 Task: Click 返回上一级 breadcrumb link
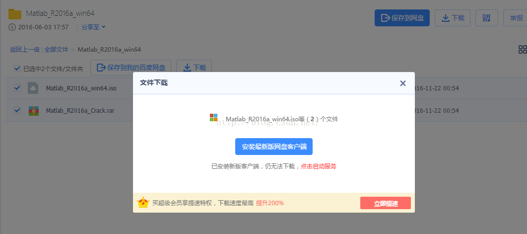[24, 50]
